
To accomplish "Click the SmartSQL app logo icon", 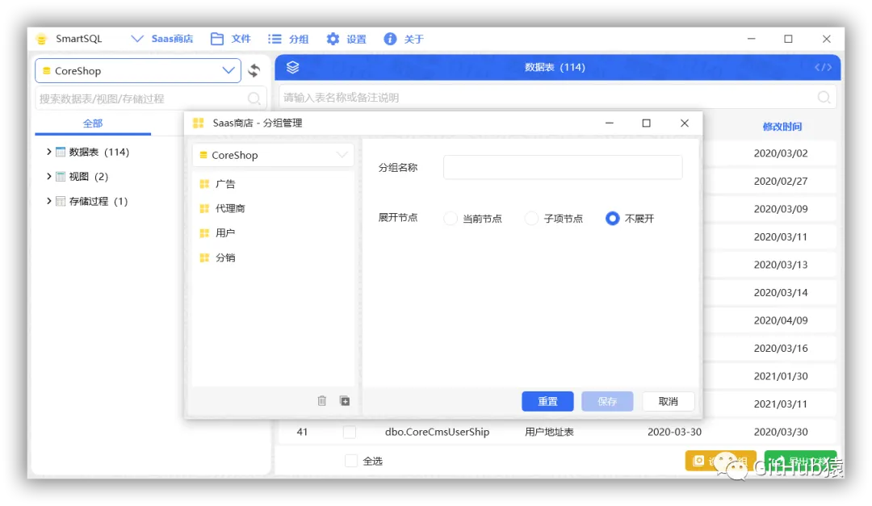I will coord(42,39).
